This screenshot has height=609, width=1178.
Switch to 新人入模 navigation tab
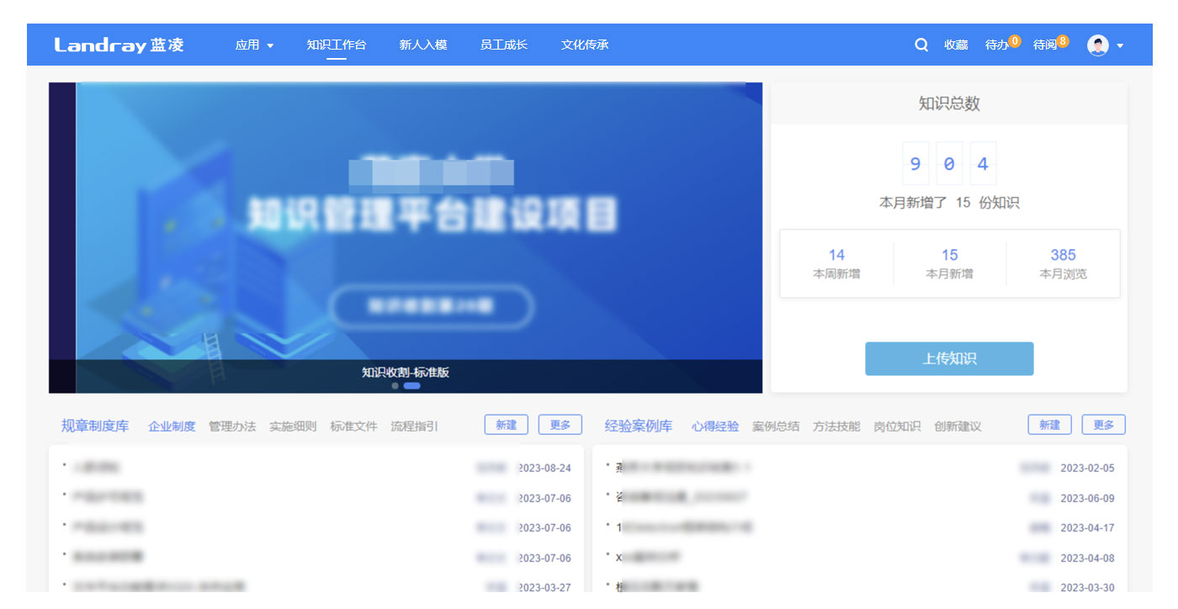click(x=423, y=45)
